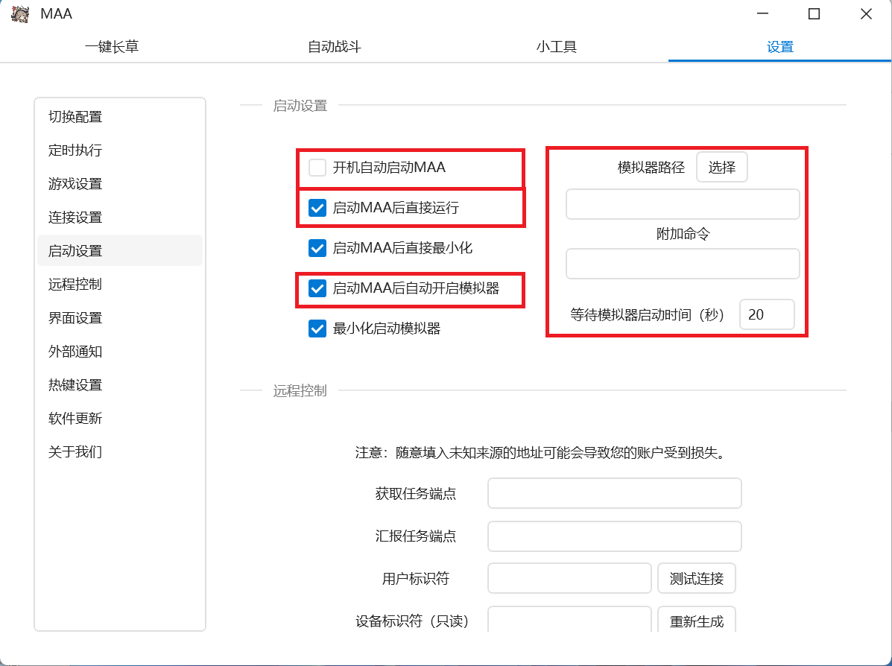Open 关于我们 sidebar entry
892x666 pixels.
pos(75,452)
